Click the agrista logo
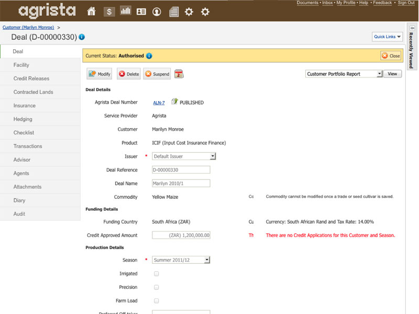Viewport: 419px width, 314px height. 47,10
